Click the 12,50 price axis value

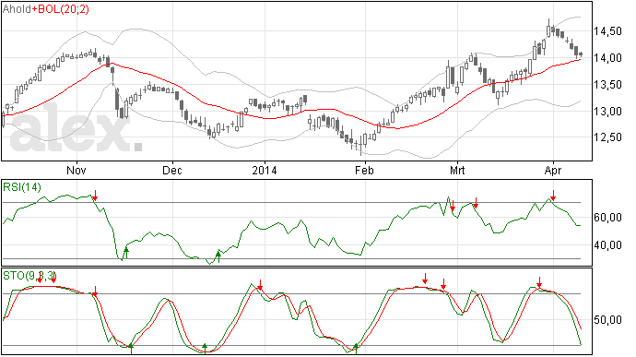(607, 137)
